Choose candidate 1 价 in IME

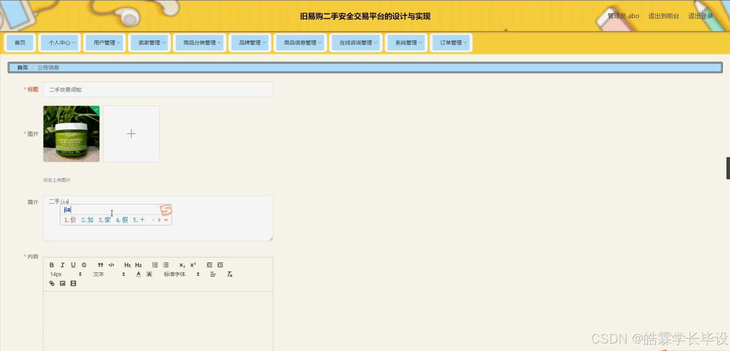tap(70, 220)
